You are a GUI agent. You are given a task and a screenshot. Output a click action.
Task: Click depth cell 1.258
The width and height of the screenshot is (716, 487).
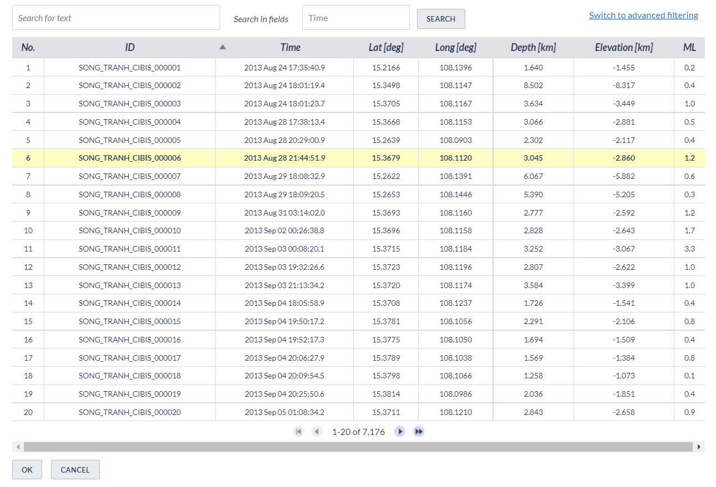tap(534, 376)
